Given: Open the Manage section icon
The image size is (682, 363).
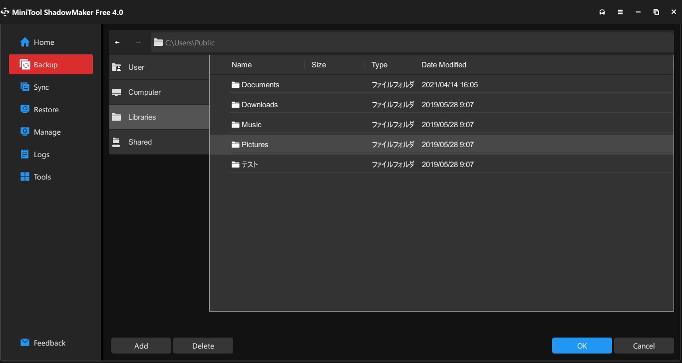Looking at the screenshot, I should tap(25, 132).
